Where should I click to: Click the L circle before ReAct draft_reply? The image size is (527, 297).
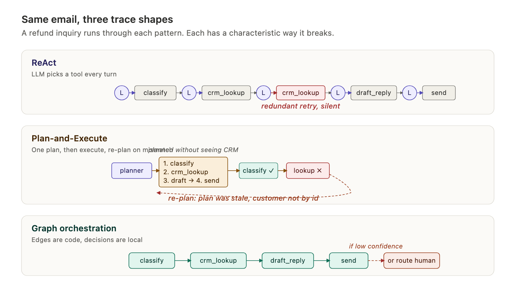(338, 93)
